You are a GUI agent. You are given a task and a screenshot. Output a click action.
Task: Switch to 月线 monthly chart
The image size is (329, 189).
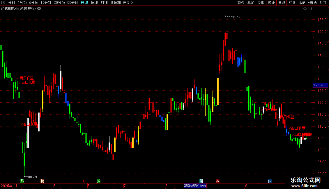(104, 3)
